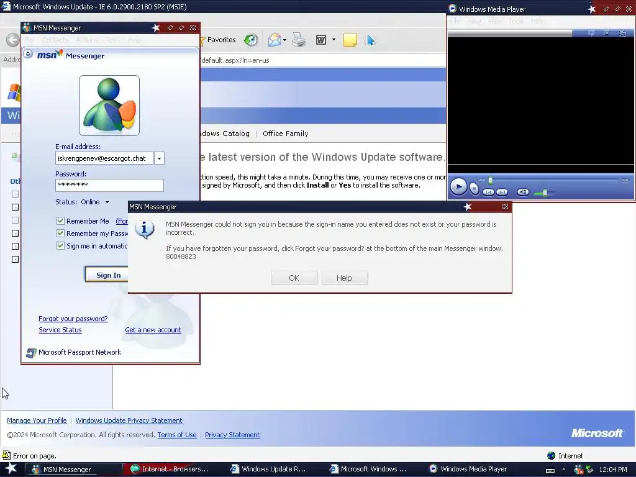Click the skin-mode icon above the Media Player video
This screenshot has height=477, width=636.
622,34
